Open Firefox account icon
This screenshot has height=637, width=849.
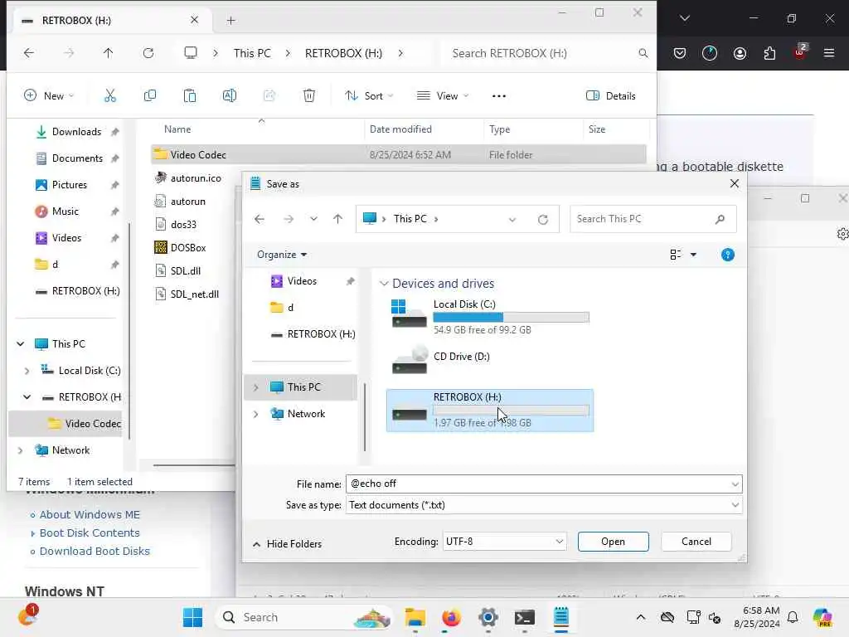pos(740,53)
